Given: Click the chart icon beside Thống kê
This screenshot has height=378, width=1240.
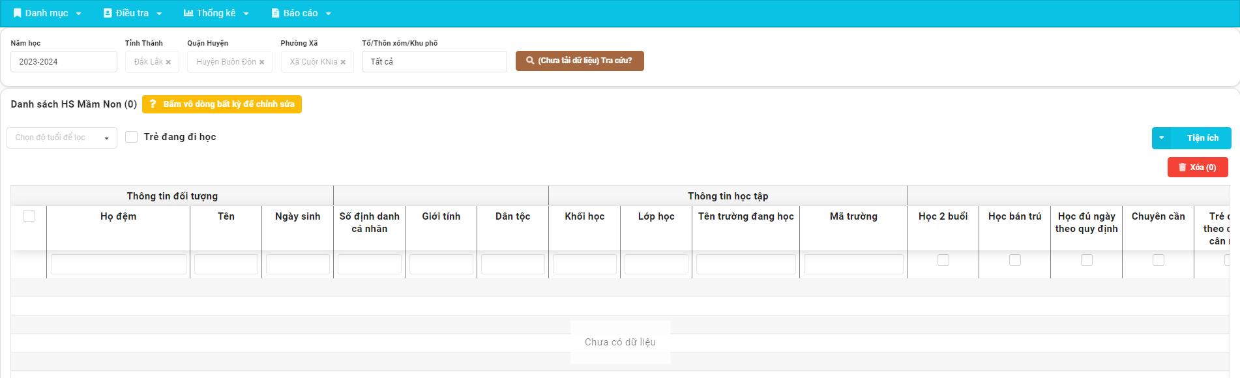Looking at the screenshot, I should [x=188, y=13].
